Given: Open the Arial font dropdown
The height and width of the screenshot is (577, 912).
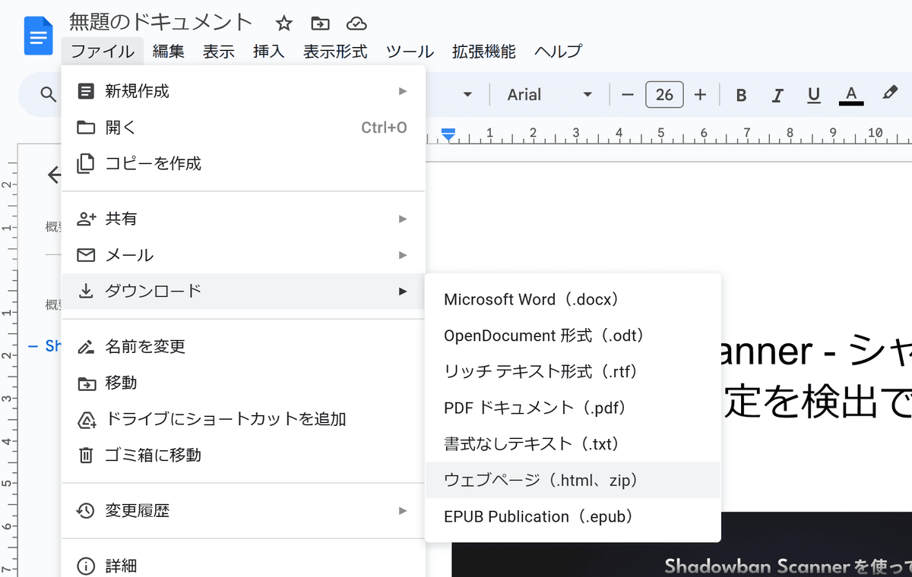Looking at the screenshot, I should click(550, 95).
